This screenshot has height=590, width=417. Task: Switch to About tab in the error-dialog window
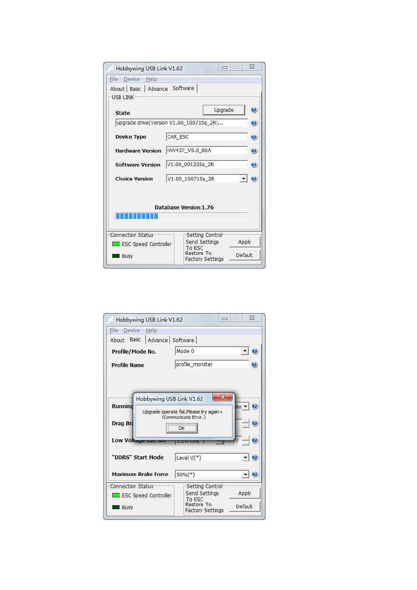(117, 340)
